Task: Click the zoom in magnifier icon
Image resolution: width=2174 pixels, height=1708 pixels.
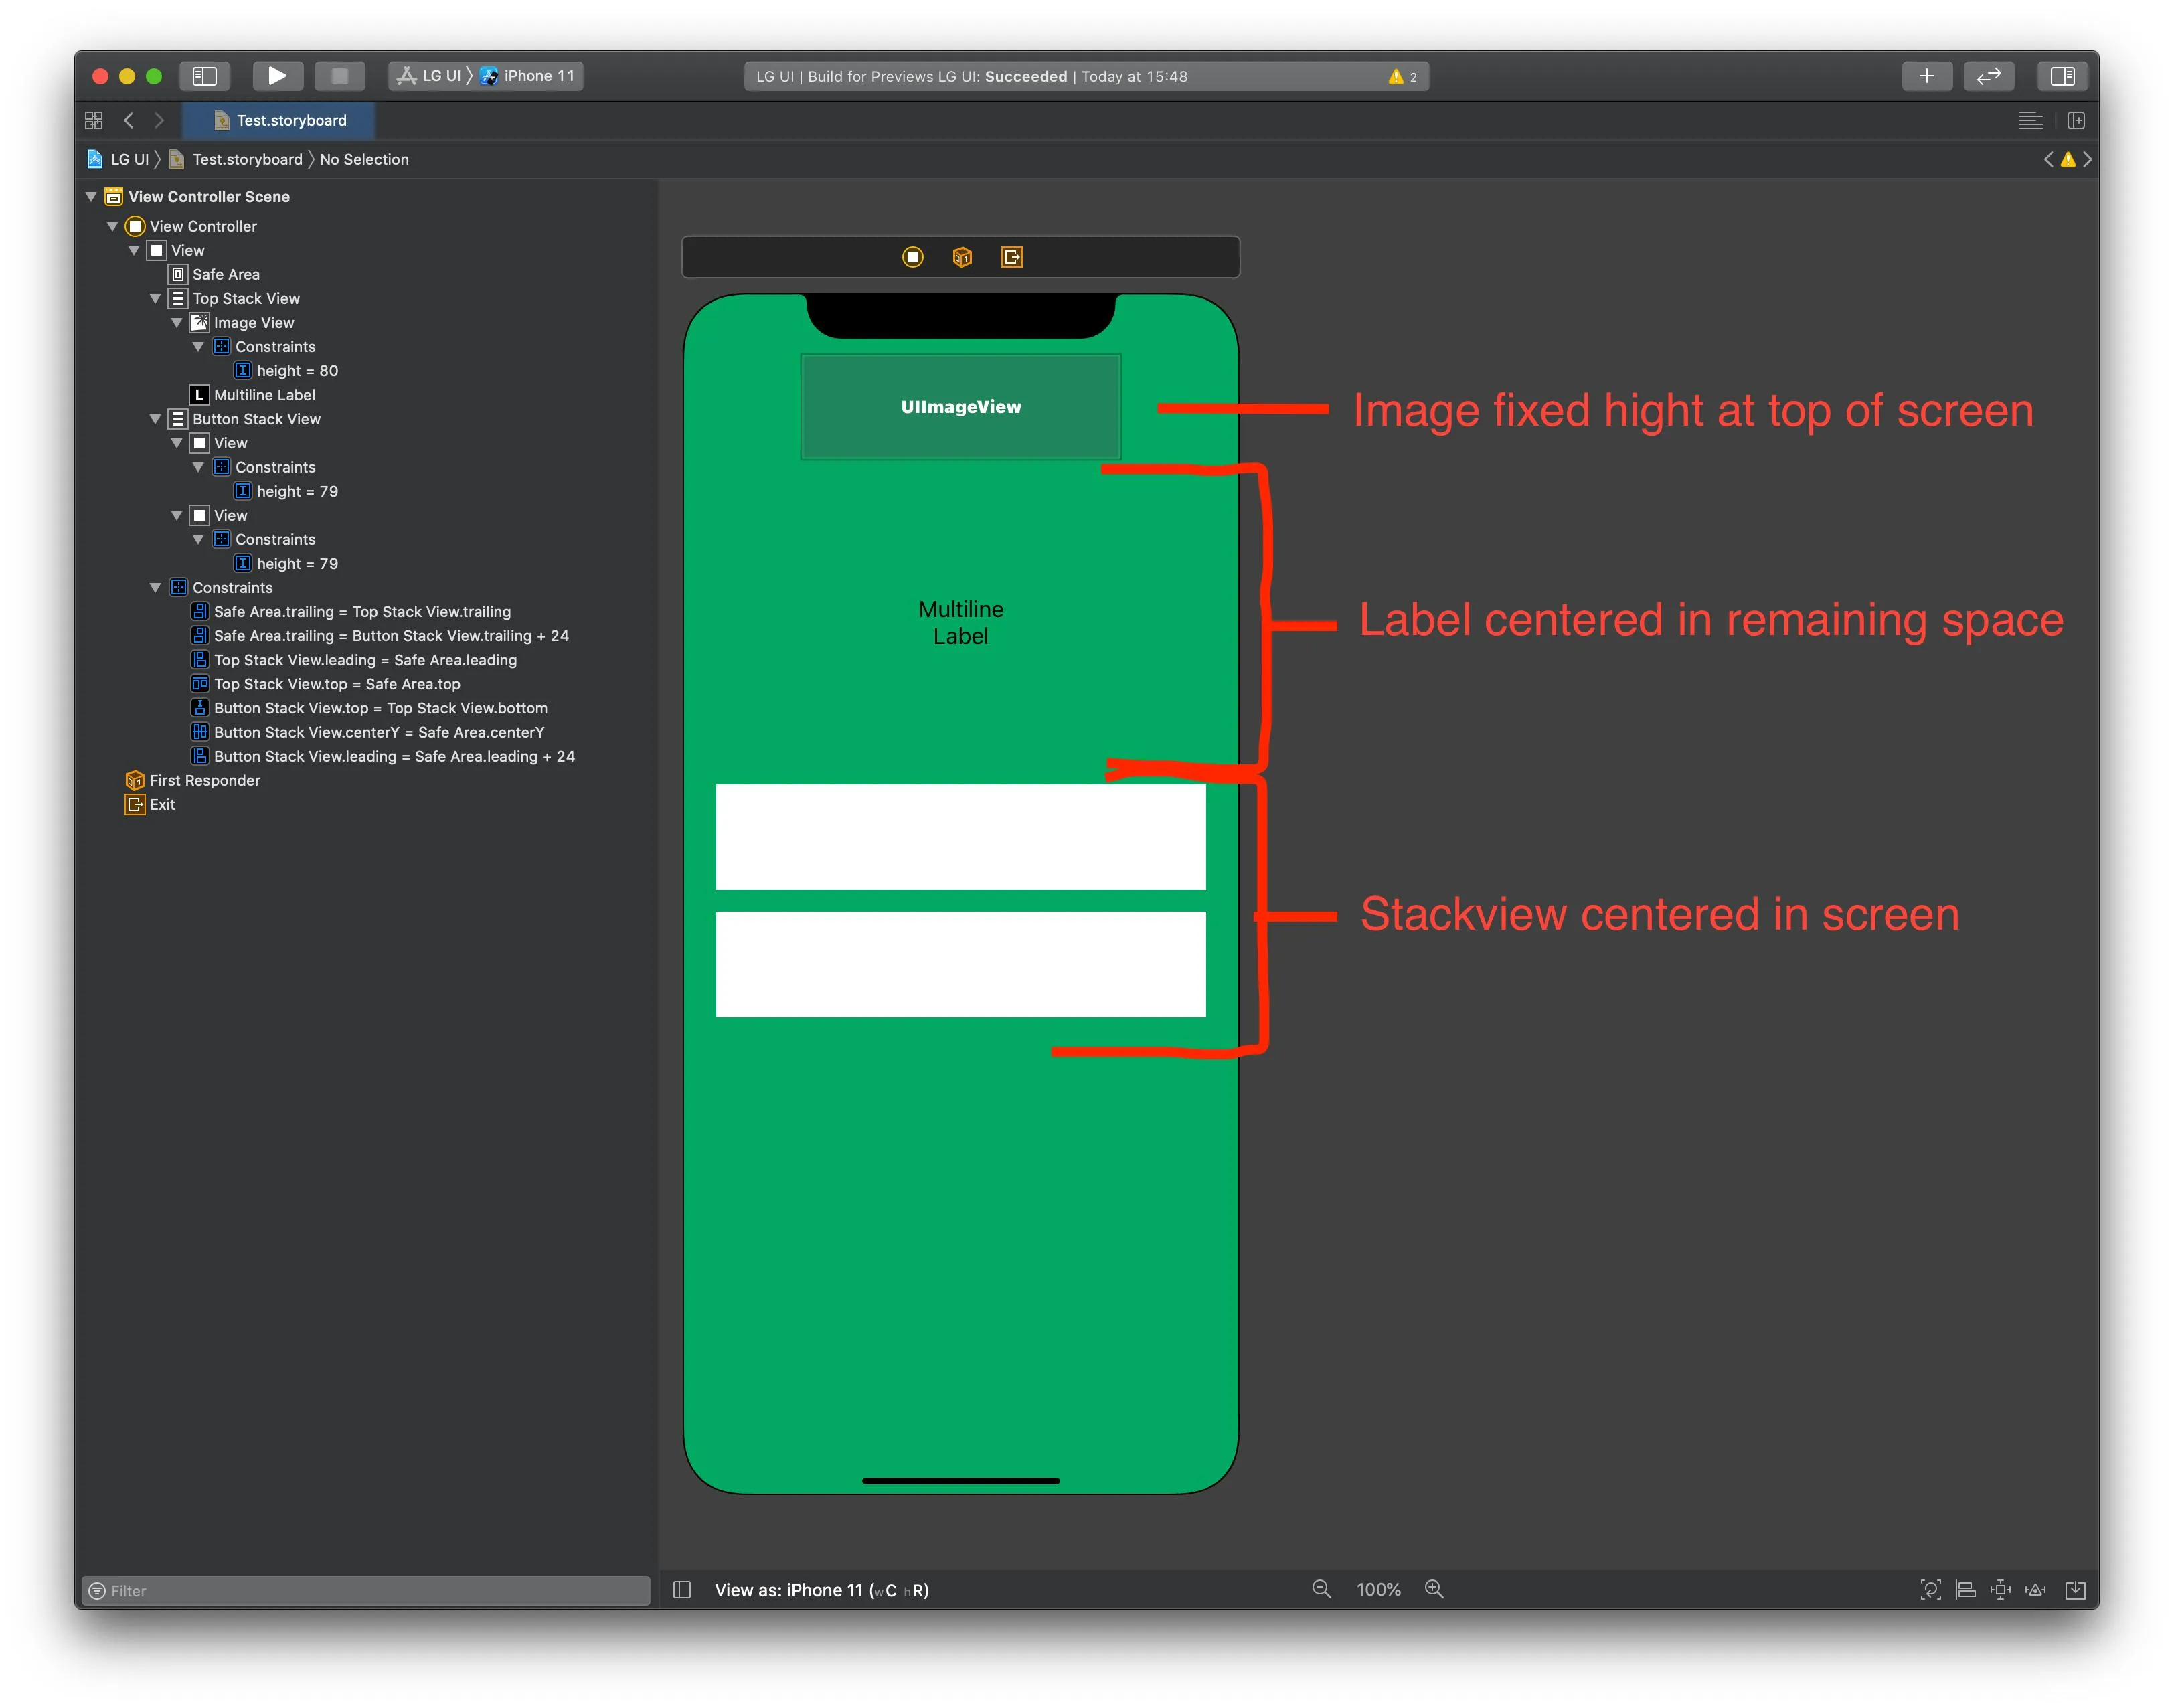Action: [1433, 1589]
